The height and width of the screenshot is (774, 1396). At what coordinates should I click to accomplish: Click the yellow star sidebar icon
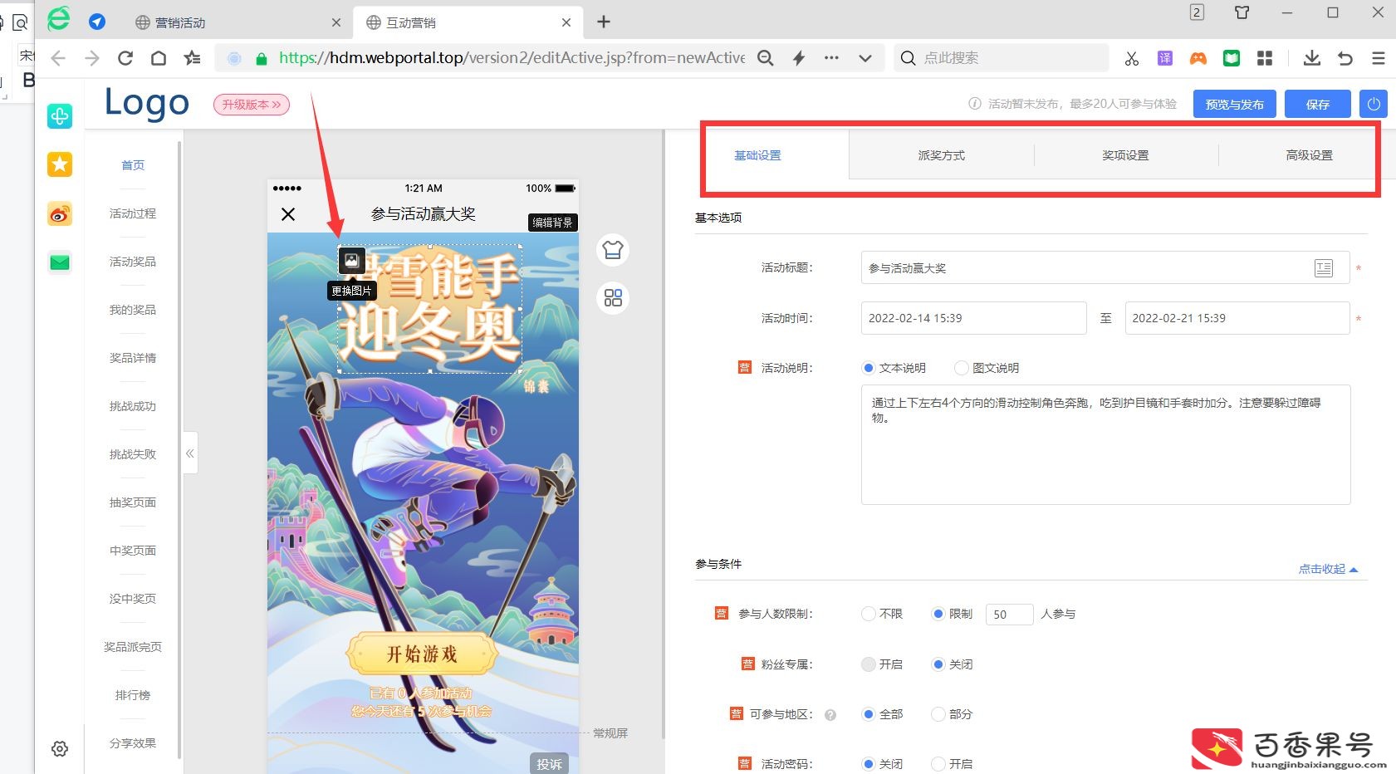coord(60,164)
